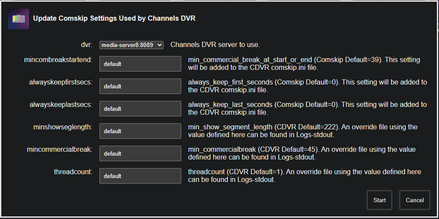Click the dialog title Update Comskip Settings
The width and height of the screenshot is (439, 219).
[x=114, y=19]
